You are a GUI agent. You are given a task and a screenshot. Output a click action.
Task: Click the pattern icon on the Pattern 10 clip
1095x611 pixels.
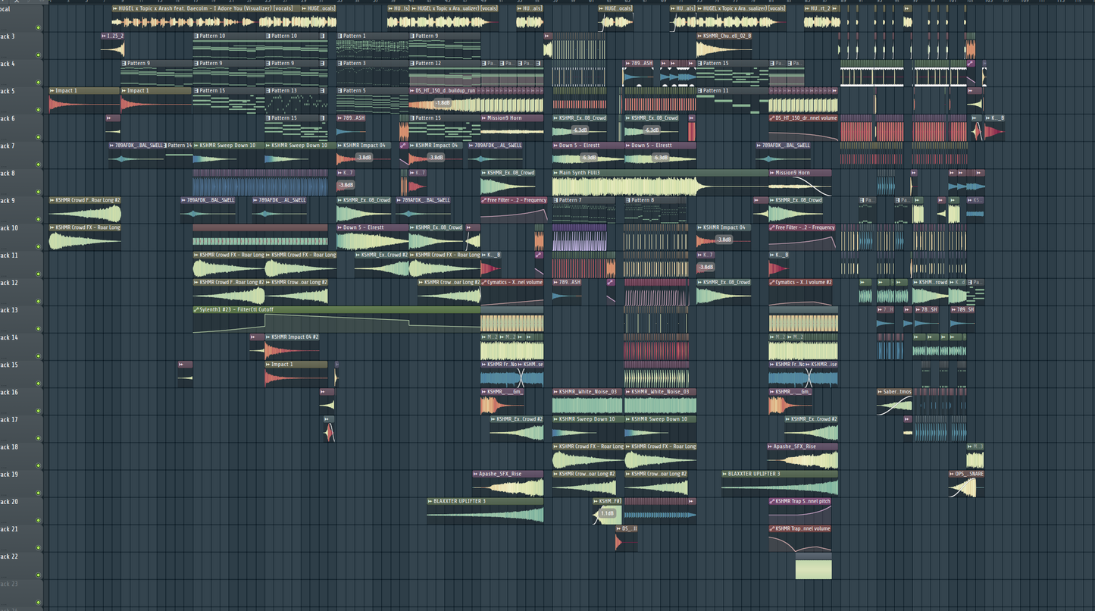click(196, 36)
